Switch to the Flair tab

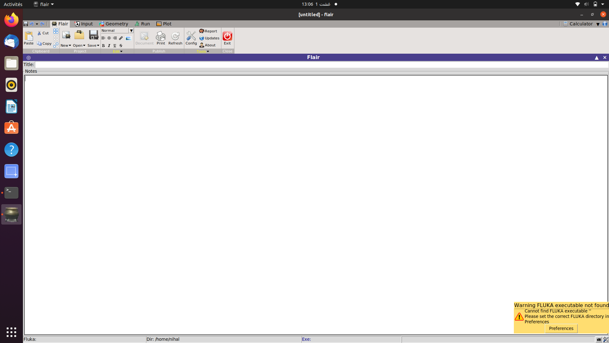click(60, 24)
